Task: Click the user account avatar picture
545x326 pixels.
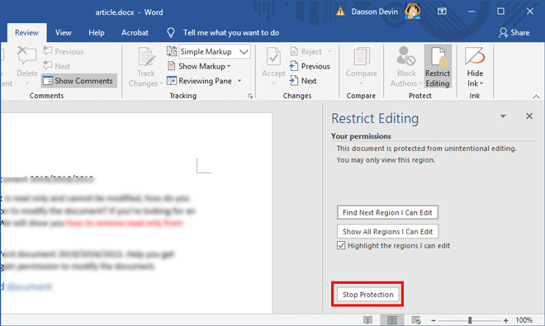Action: [x=413, y=12]
